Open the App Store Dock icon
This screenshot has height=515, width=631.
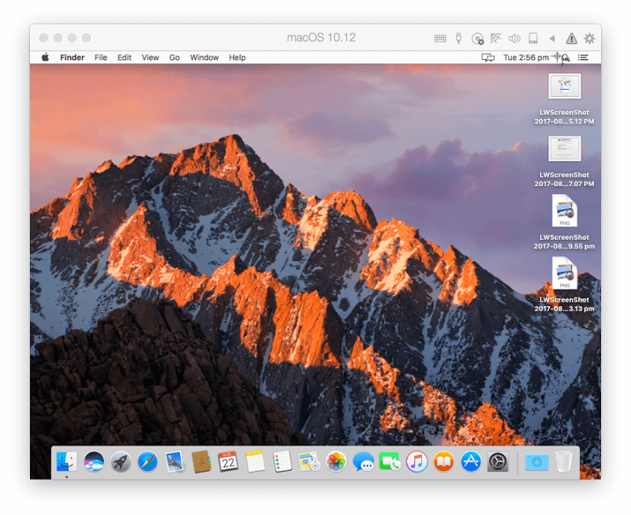point(470,461)
